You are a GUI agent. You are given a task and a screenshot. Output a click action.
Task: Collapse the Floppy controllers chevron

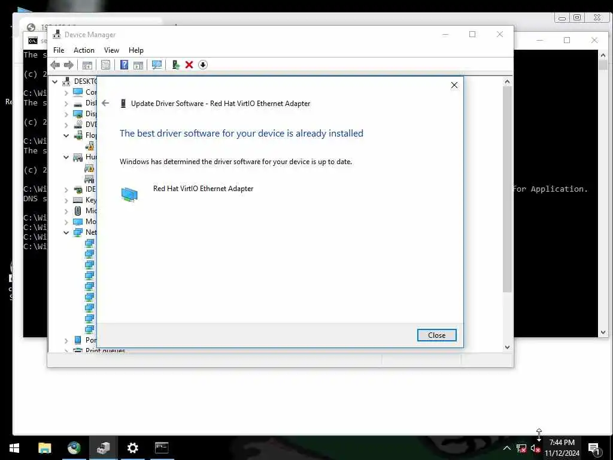point(66,135)
